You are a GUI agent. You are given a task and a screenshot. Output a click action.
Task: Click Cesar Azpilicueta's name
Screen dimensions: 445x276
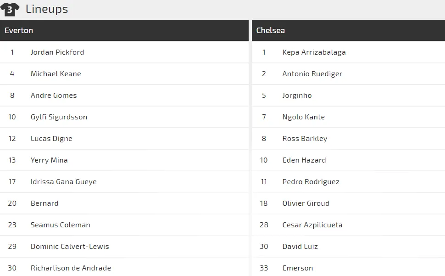point(312,225)
